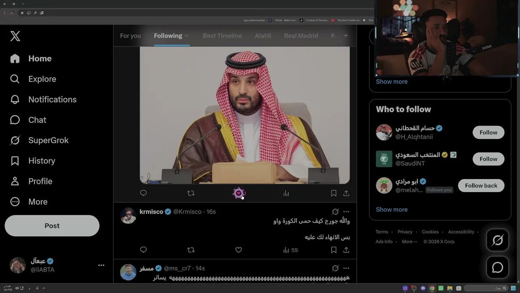Viewport: 520px width, 293px height.
Task: Open account options next to @iiABTA
Action: (x=101, y=265)
